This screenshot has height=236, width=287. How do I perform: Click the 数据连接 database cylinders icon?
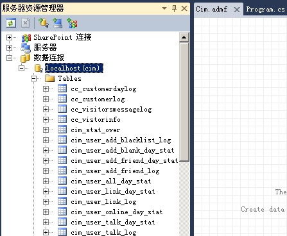click(25, 58)
